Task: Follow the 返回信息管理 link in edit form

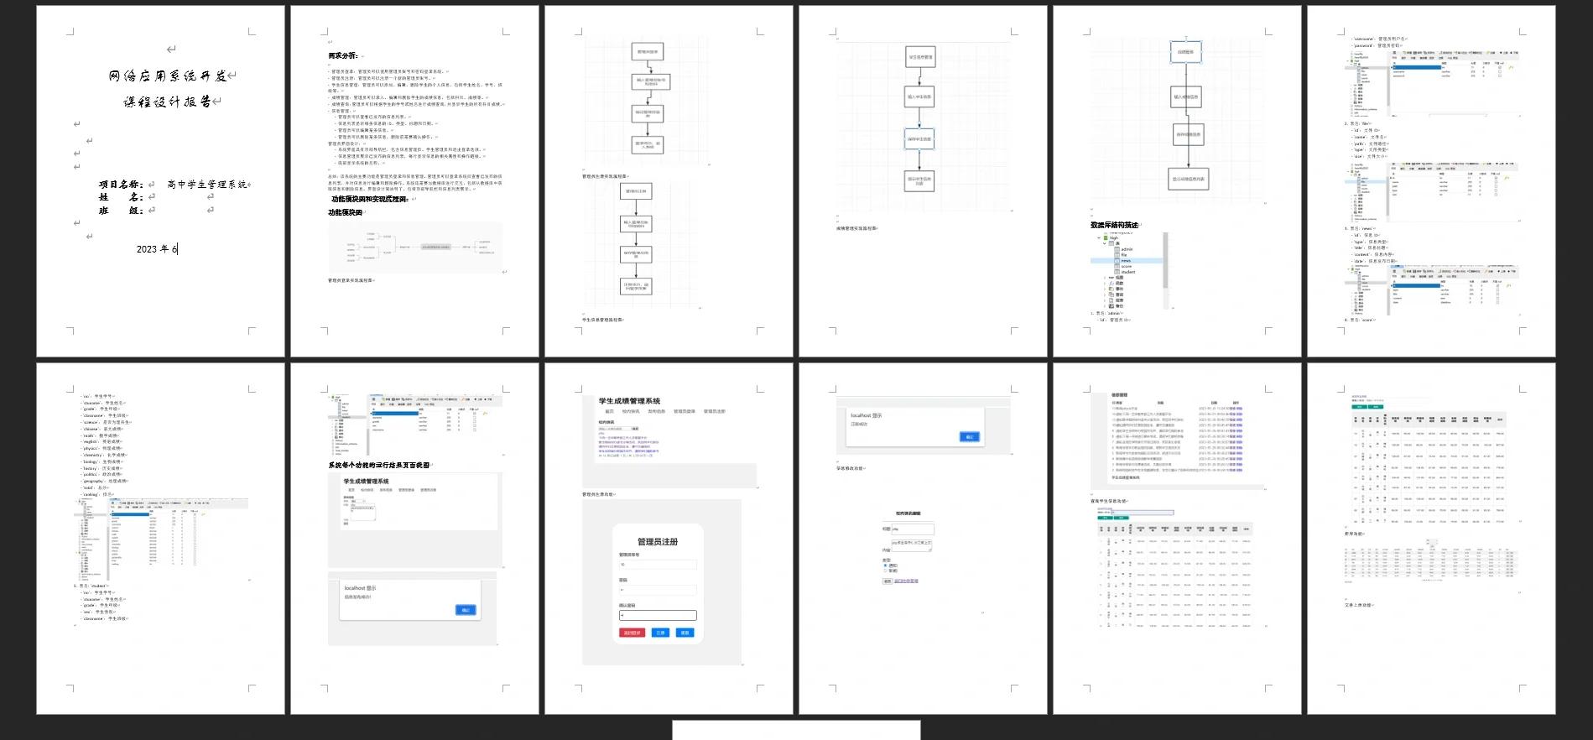Action: pos(906,581)
